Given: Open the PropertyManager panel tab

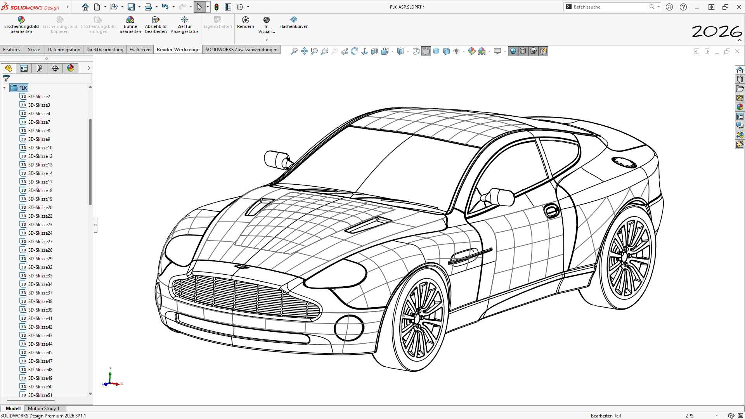Looking at the screenshot, I should pos(24,68).
